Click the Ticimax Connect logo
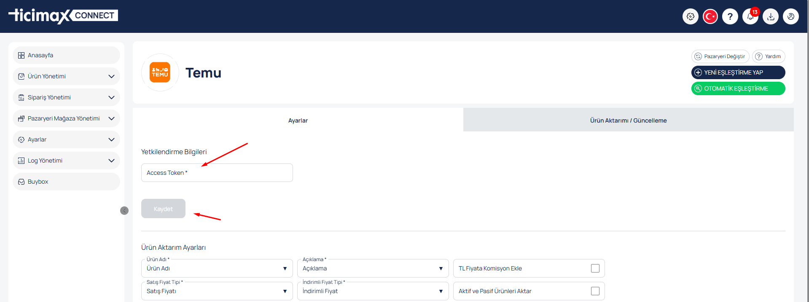 tap(63, 16)
